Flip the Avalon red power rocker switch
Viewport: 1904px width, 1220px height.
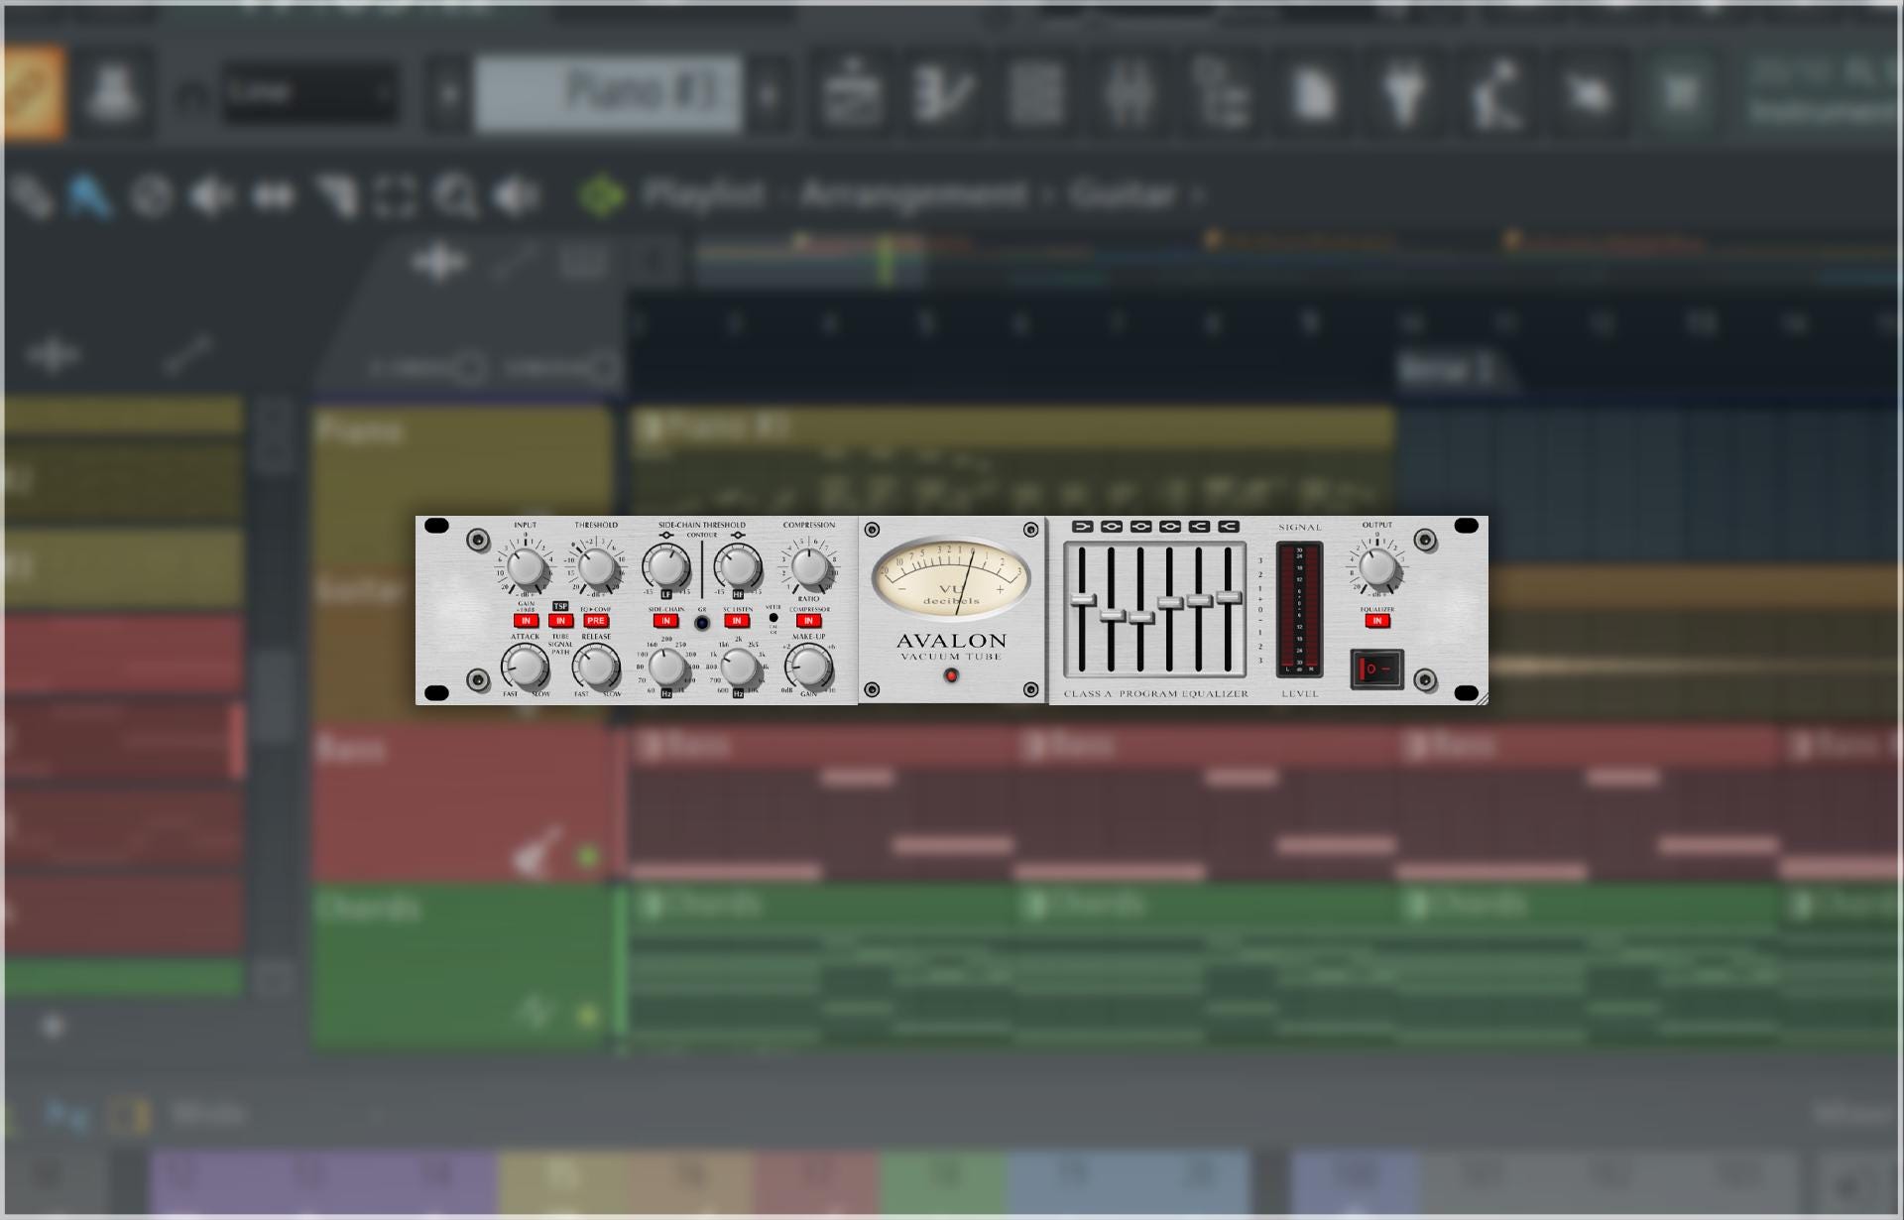[1376, 669]
